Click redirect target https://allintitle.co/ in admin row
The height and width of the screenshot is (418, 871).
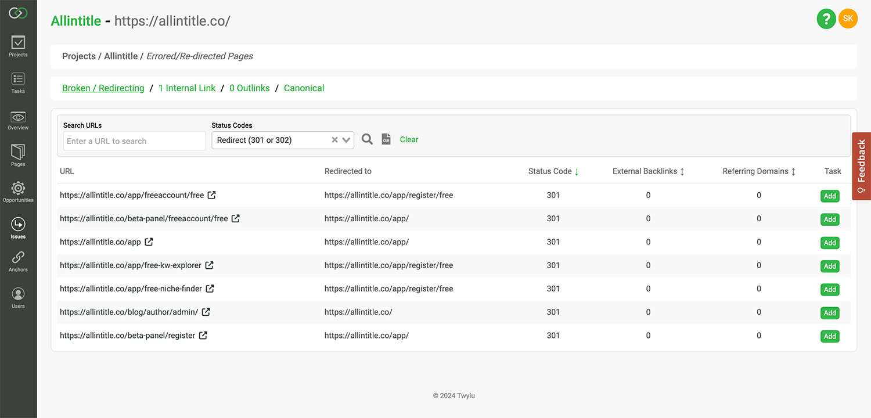click(x=358, y=312)
